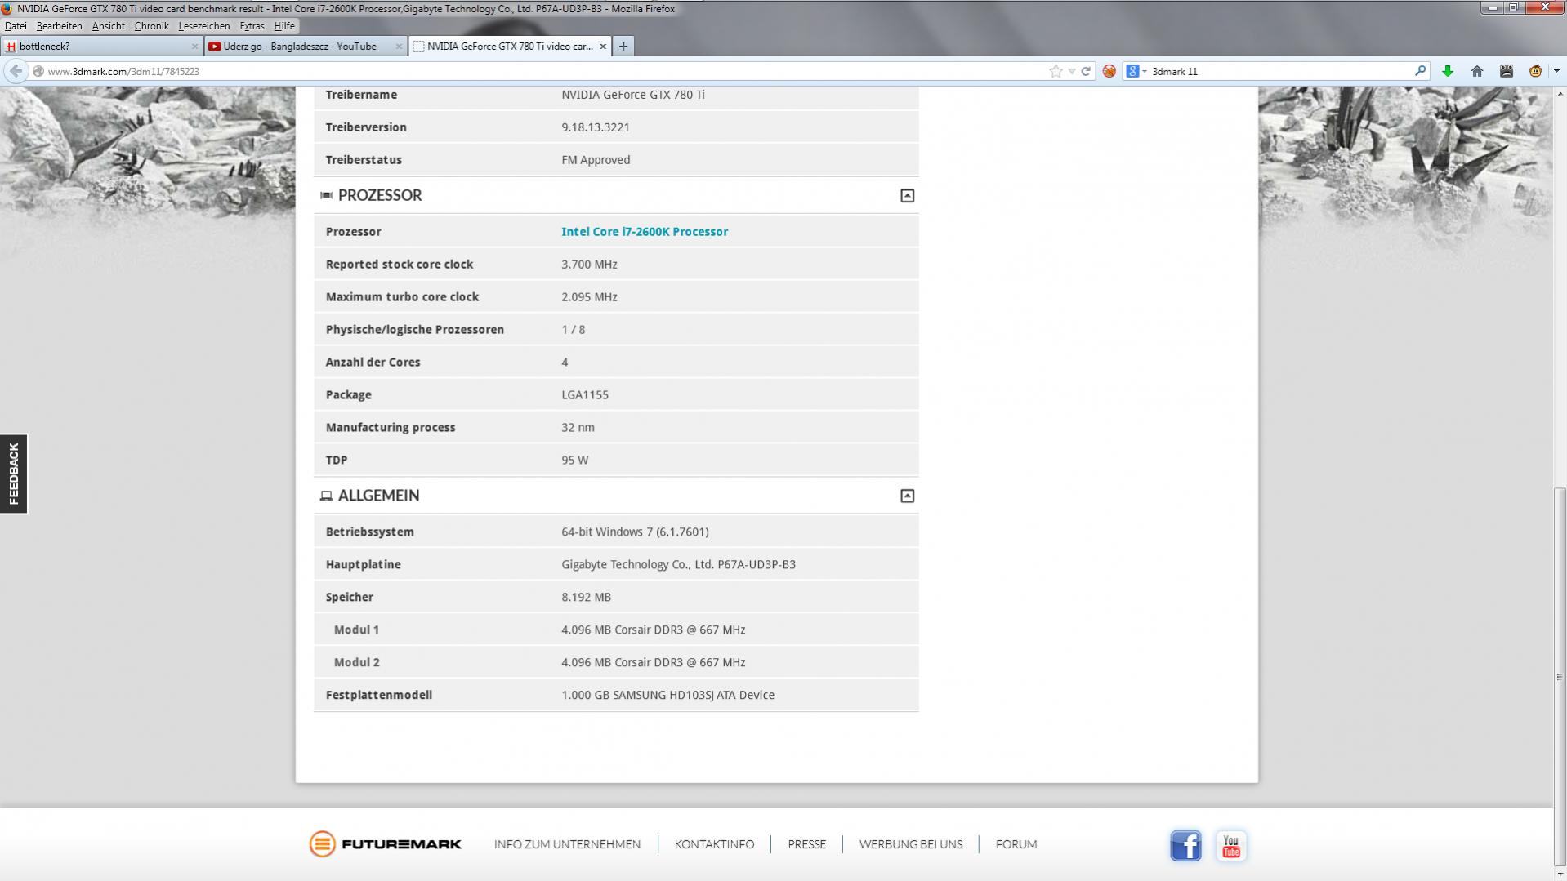Open the INFO ZUM UNTERNEHMEN link
Image resolution: width=1567 pixels, height=881 pixels.
click(x=567, y=844)
